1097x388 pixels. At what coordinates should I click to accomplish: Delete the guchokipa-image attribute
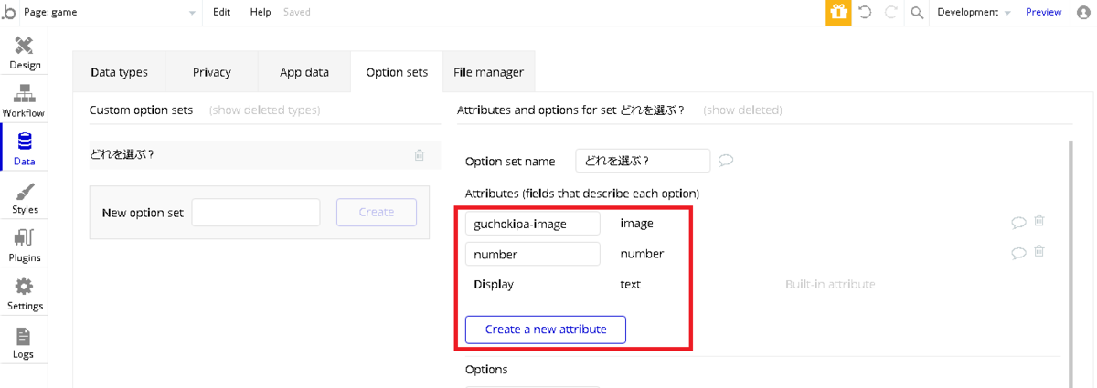[1039, 221]
